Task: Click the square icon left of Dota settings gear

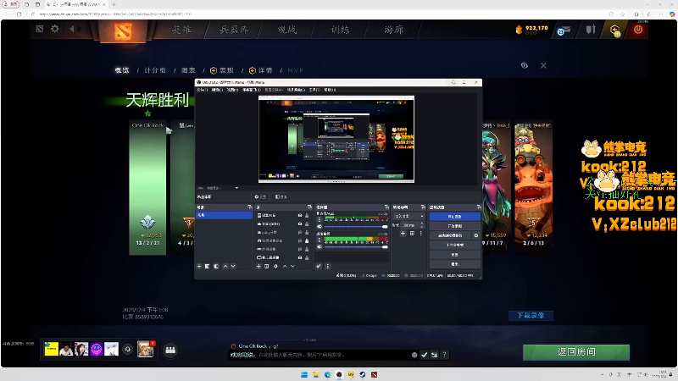Action: coord(40,29)
